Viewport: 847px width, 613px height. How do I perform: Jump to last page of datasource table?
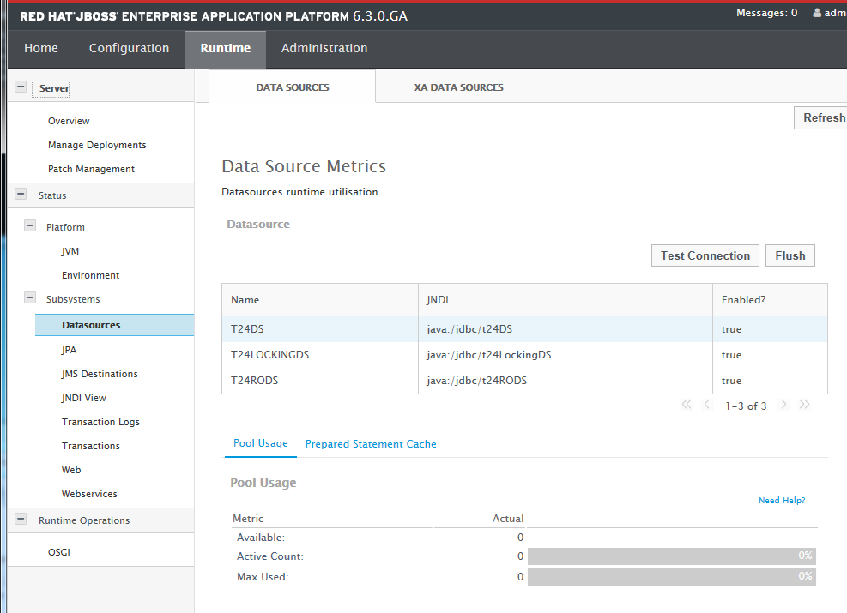click(x=804, y=405)
